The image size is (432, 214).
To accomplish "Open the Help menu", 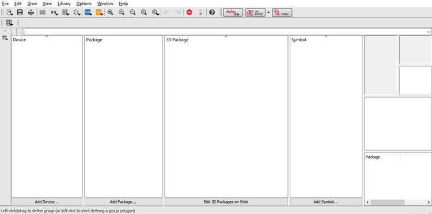I will (123, 3).
